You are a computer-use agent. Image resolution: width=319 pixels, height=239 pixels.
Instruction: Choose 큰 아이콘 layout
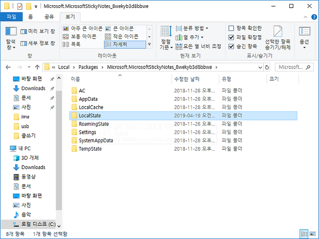119,29
